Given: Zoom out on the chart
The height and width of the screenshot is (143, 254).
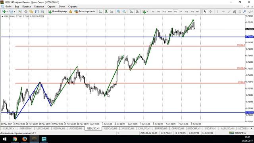Looking at the screenshot, I should pyautogui.click(x=124, y=12).
